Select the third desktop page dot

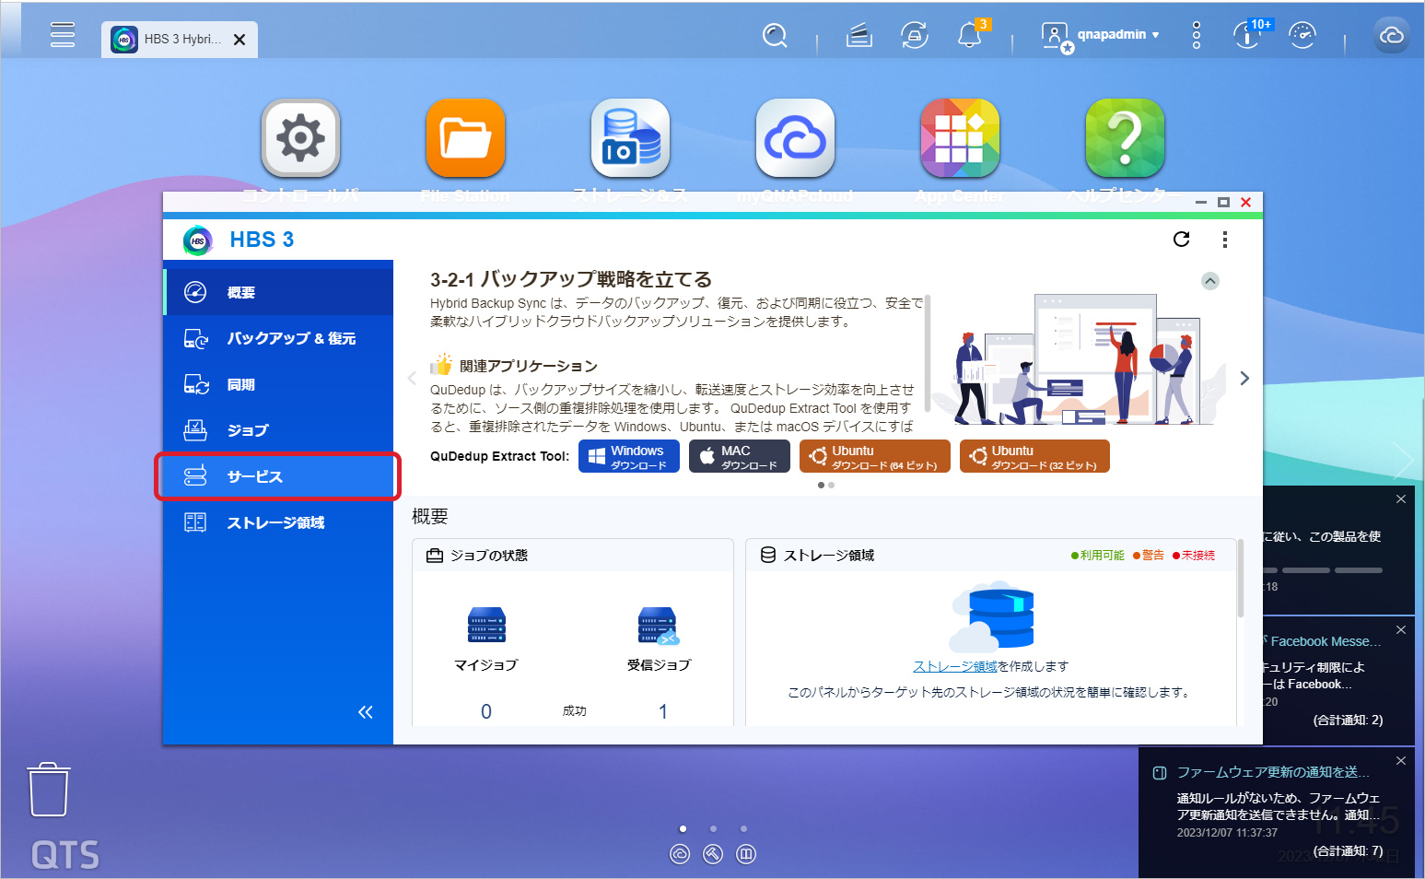tap(744, 828)
